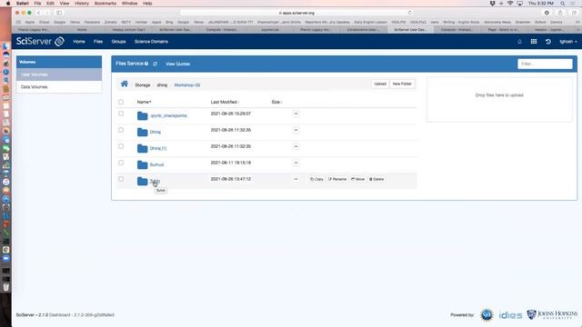This screenshot has width=582, height=327.
Task: Select Data Volumes in sidebar
Action: point(59,87)
